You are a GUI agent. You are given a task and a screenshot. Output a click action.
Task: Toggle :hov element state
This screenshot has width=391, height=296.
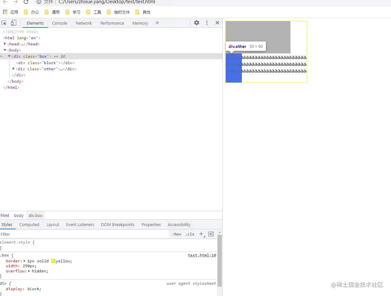pos(177,234)
